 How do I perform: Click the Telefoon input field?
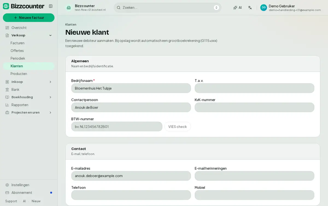tap(131, 195)
